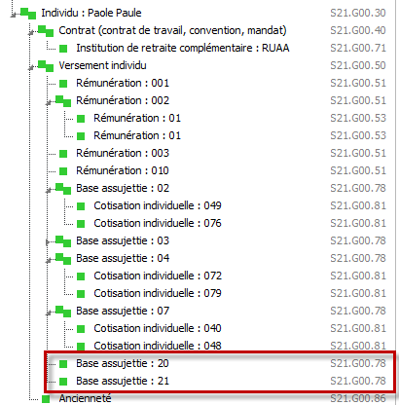Click the green square icon of Rémunération : 001
The image size is (399, 405).
click(x=63, y=84)
